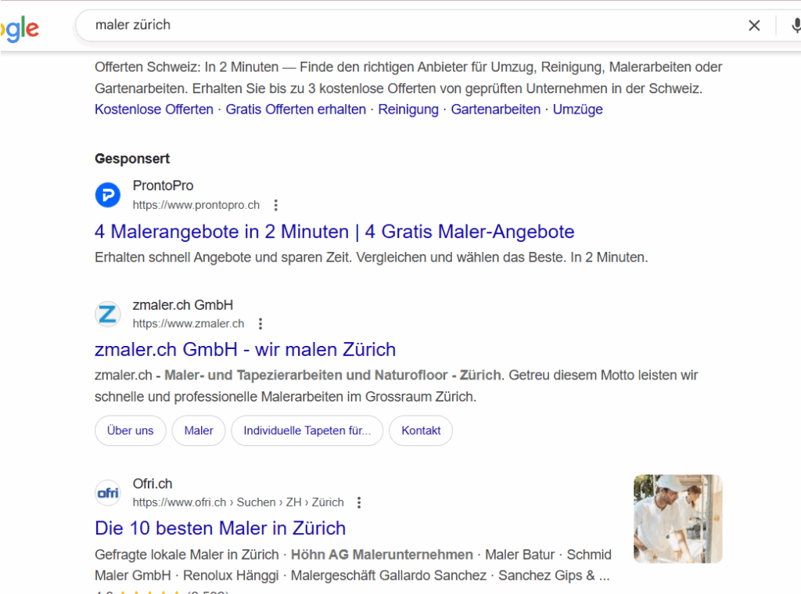Open the three-dot menu beside zmaler.ch URL
Image resolution: width=801 pixels, height=594 pixels.
(x=260, y=323)
